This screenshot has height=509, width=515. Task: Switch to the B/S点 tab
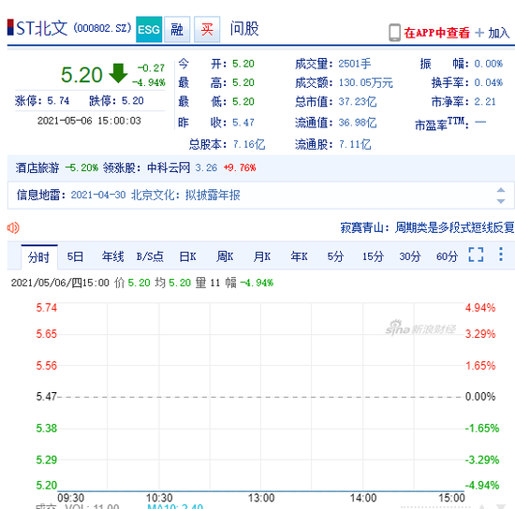click(150, 256)
